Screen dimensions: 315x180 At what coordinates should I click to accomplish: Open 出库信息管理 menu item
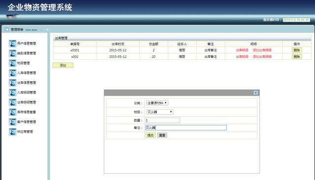point(27,83)
